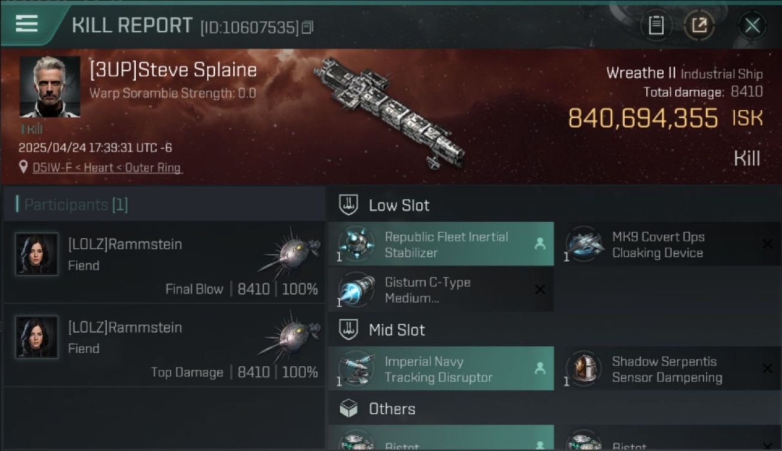
Task: Select the Imperial Navy Tracking Disruptor
Action: pyautogui.click(x=441, y=369)
